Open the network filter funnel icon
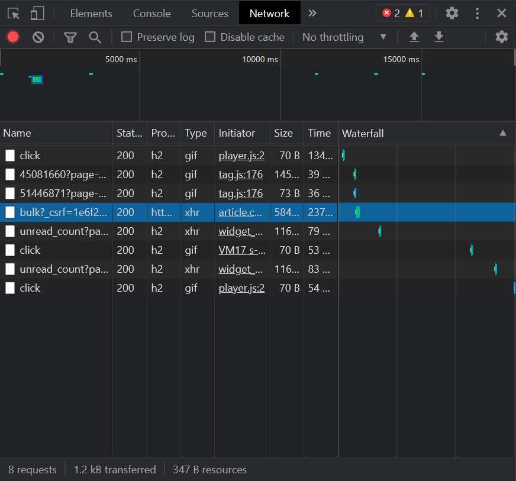Viewport: 516px width, 481px height. pyautogui.click(x=70, y=37)
